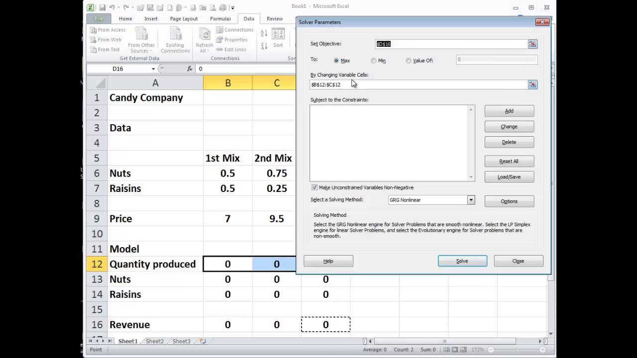637x358 pixels.
Task: Open the Redo history dropdown arrow
Action: (132, 8)
